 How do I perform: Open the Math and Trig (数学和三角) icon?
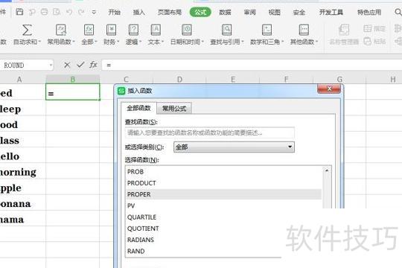tap(267, 30)
